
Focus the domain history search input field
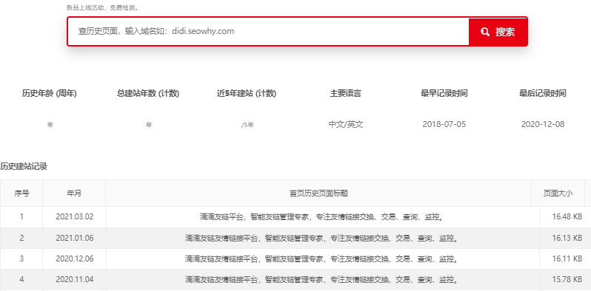(x=268, y=31)
